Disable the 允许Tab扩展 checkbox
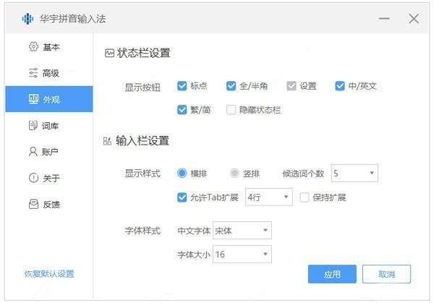The height and width of the screenshot is (303, 434). click(182, 197)
